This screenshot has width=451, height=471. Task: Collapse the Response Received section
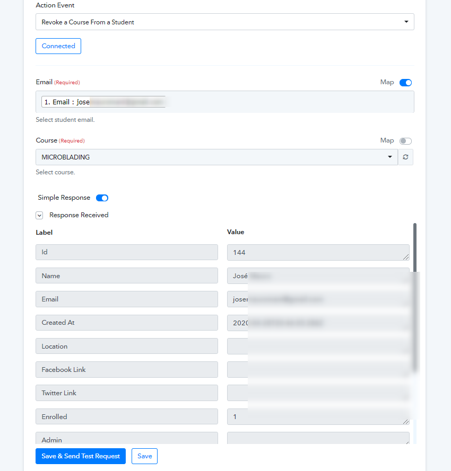39,216
